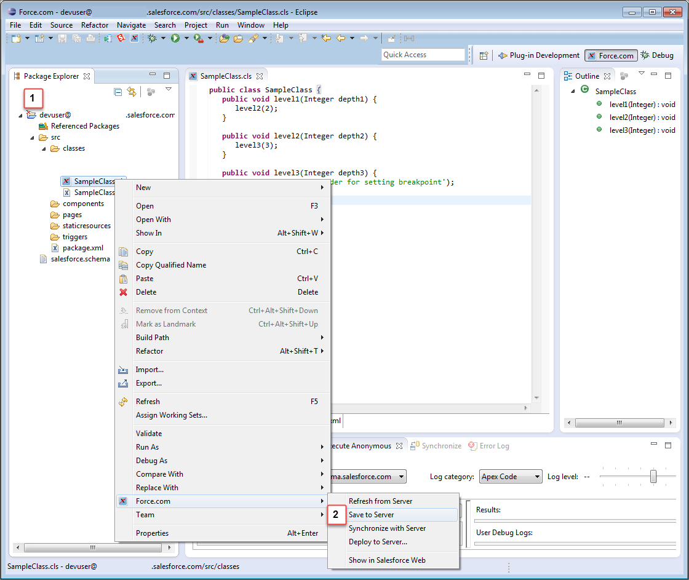This screenshot has height=580, width=689.
Task: Click the Print toolbar icon
Action: coord(90,39)
